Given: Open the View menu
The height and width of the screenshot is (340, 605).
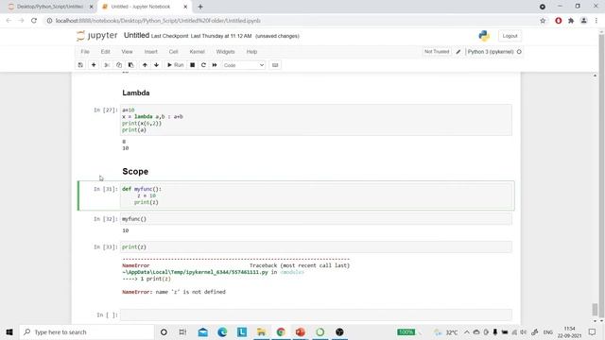Looking at the screenshot, I should (127, 52).
